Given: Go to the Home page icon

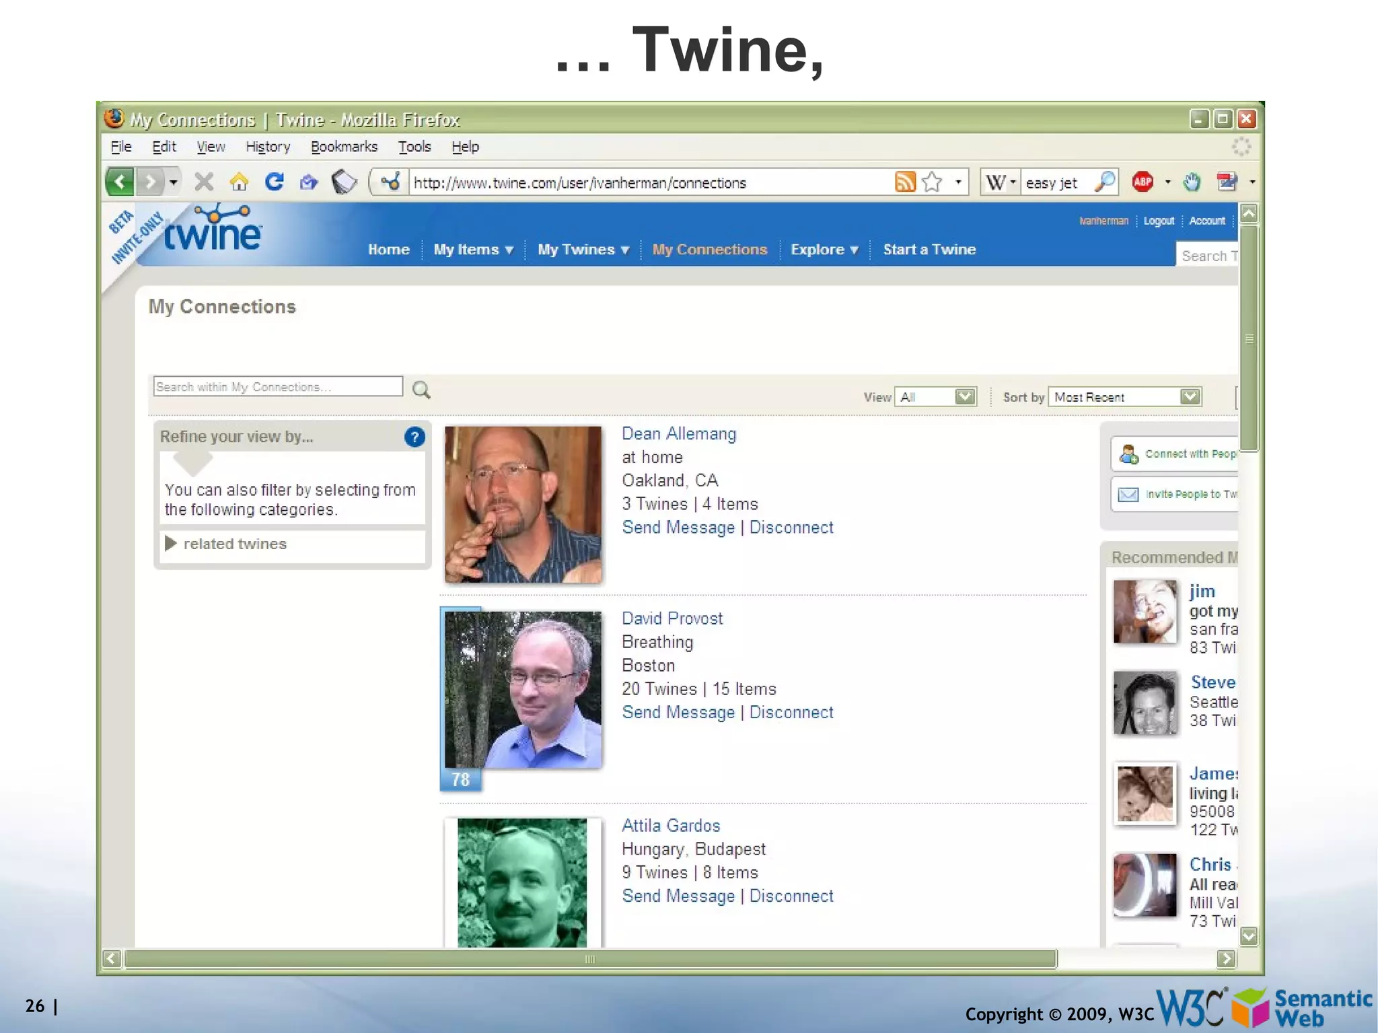Looking at the screenshot, I should (x=239, y=182).
